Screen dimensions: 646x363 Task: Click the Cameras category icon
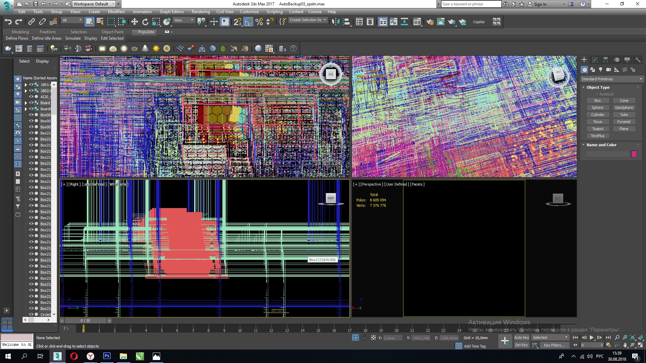point(608,70)
